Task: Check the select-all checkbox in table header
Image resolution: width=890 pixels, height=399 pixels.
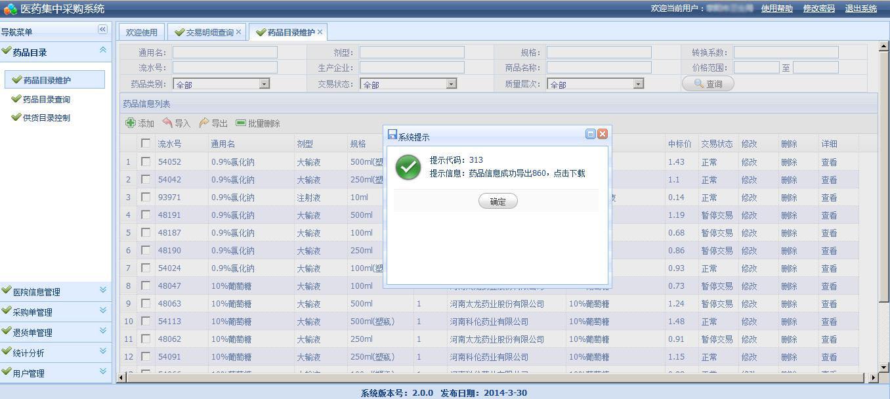Action: [x=146, y=143]
